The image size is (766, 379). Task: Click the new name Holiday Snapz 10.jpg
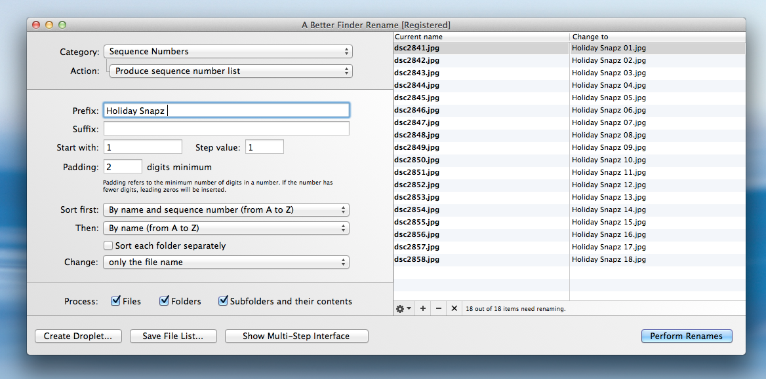(609, 160)
